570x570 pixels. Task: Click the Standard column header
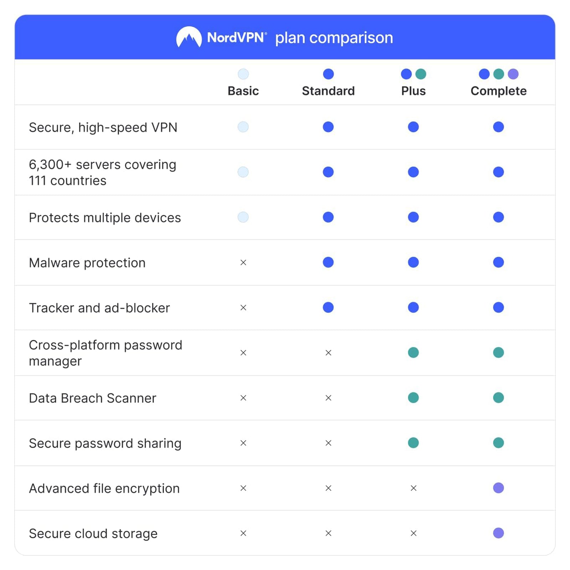pyautogui.click(x=328, y=91)
